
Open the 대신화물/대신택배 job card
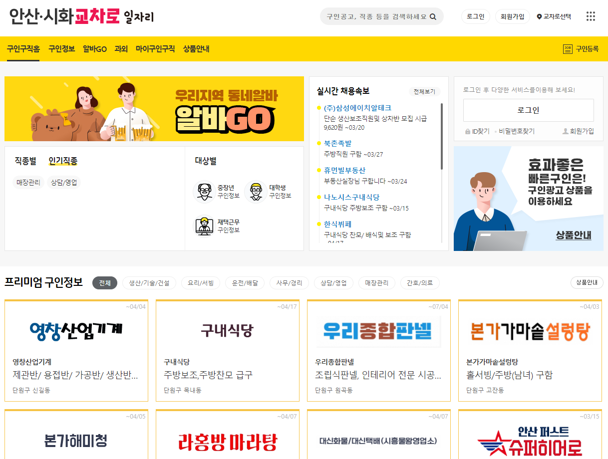(379, 434)
